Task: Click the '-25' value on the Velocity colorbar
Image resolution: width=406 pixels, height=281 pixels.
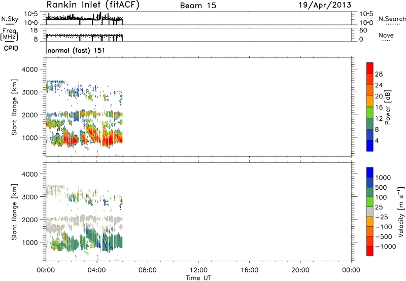Action: [382, 217]
